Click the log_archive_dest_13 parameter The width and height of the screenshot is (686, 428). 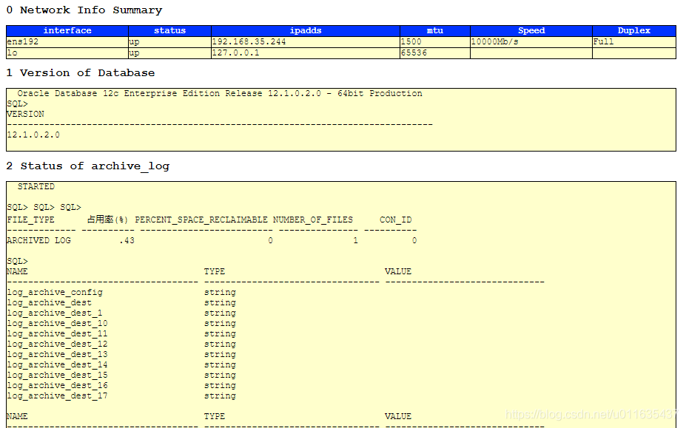(x=57, y=355)
